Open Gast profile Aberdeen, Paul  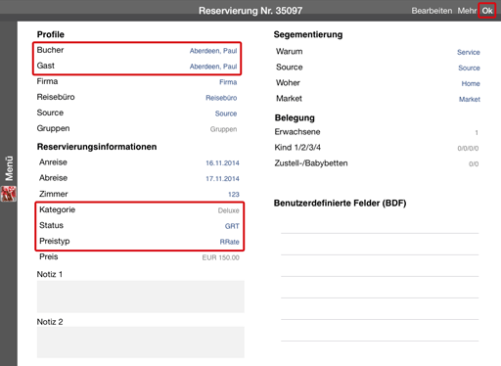(x=213, y=67)
